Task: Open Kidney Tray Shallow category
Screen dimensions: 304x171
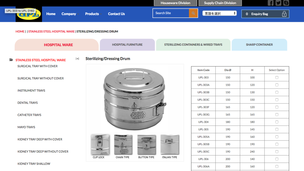Action: pyautogui.click(x=34, y=164)
